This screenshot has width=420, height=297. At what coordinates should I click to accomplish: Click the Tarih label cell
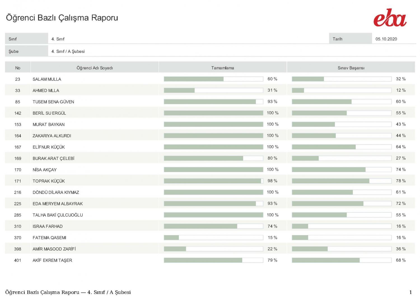point(350,39)
